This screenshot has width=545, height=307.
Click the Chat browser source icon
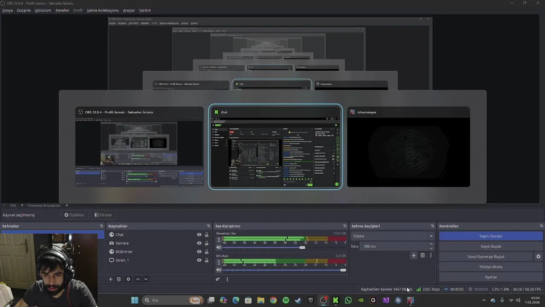112,235
